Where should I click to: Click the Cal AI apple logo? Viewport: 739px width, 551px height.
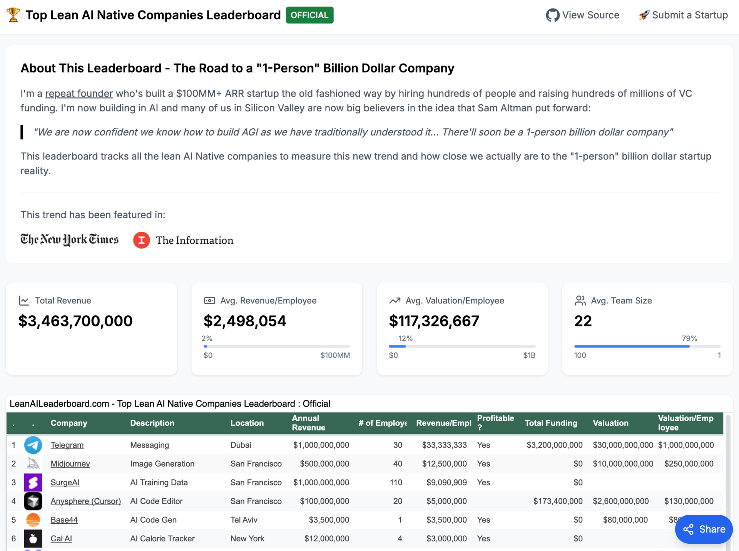(x=33, y=539)
